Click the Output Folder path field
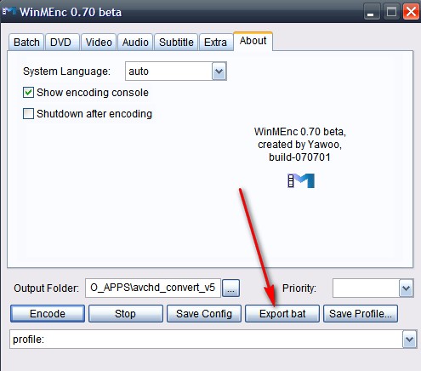Screen dimensions: 421x371 [153, 288]
